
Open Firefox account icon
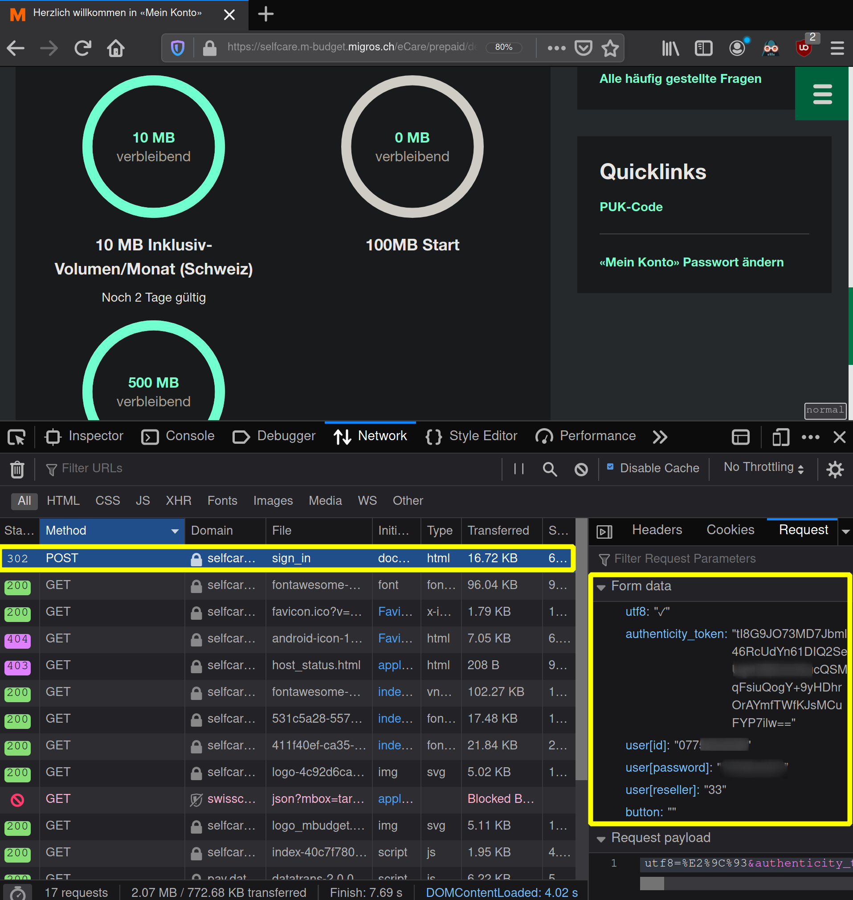737,48
